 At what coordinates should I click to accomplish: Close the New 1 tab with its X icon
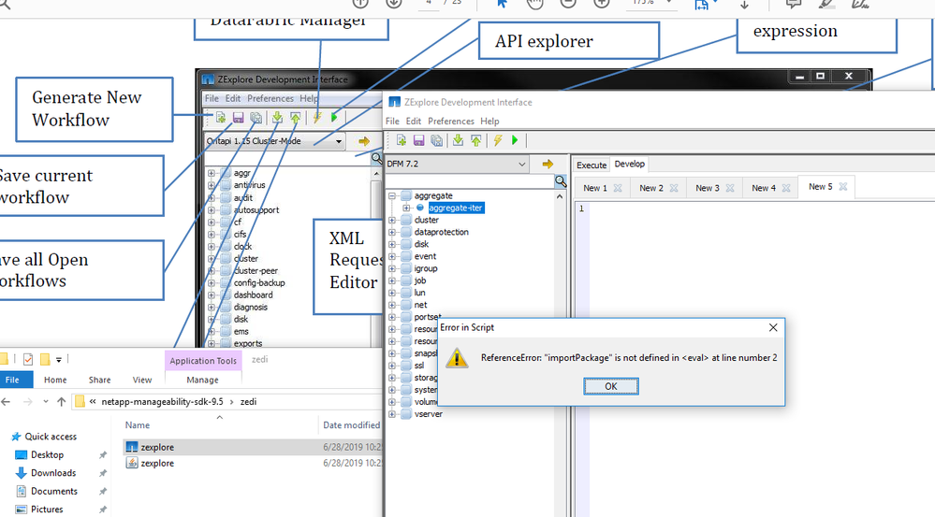618,188
